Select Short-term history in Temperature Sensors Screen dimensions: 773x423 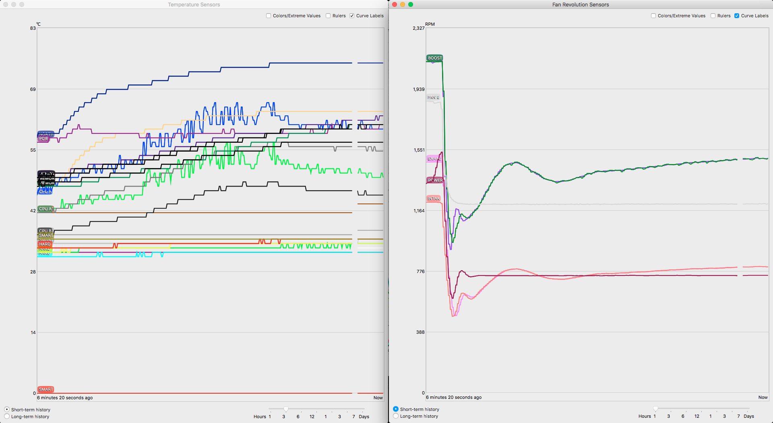7,410
